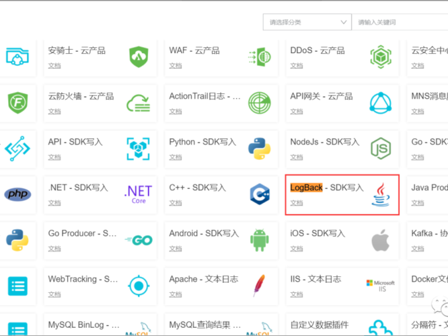Open the 文档 link under .NET SDK写入
Viewport: 448px width, 336px height.
tap(54, 203)
